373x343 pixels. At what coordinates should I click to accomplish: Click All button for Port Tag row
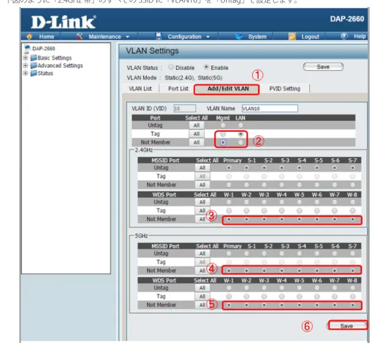click(196, 134)
